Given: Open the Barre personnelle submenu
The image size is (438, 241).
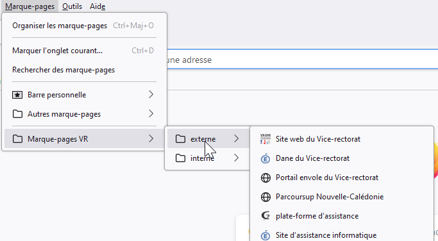Looking at the screenshot, I should 85,95.
